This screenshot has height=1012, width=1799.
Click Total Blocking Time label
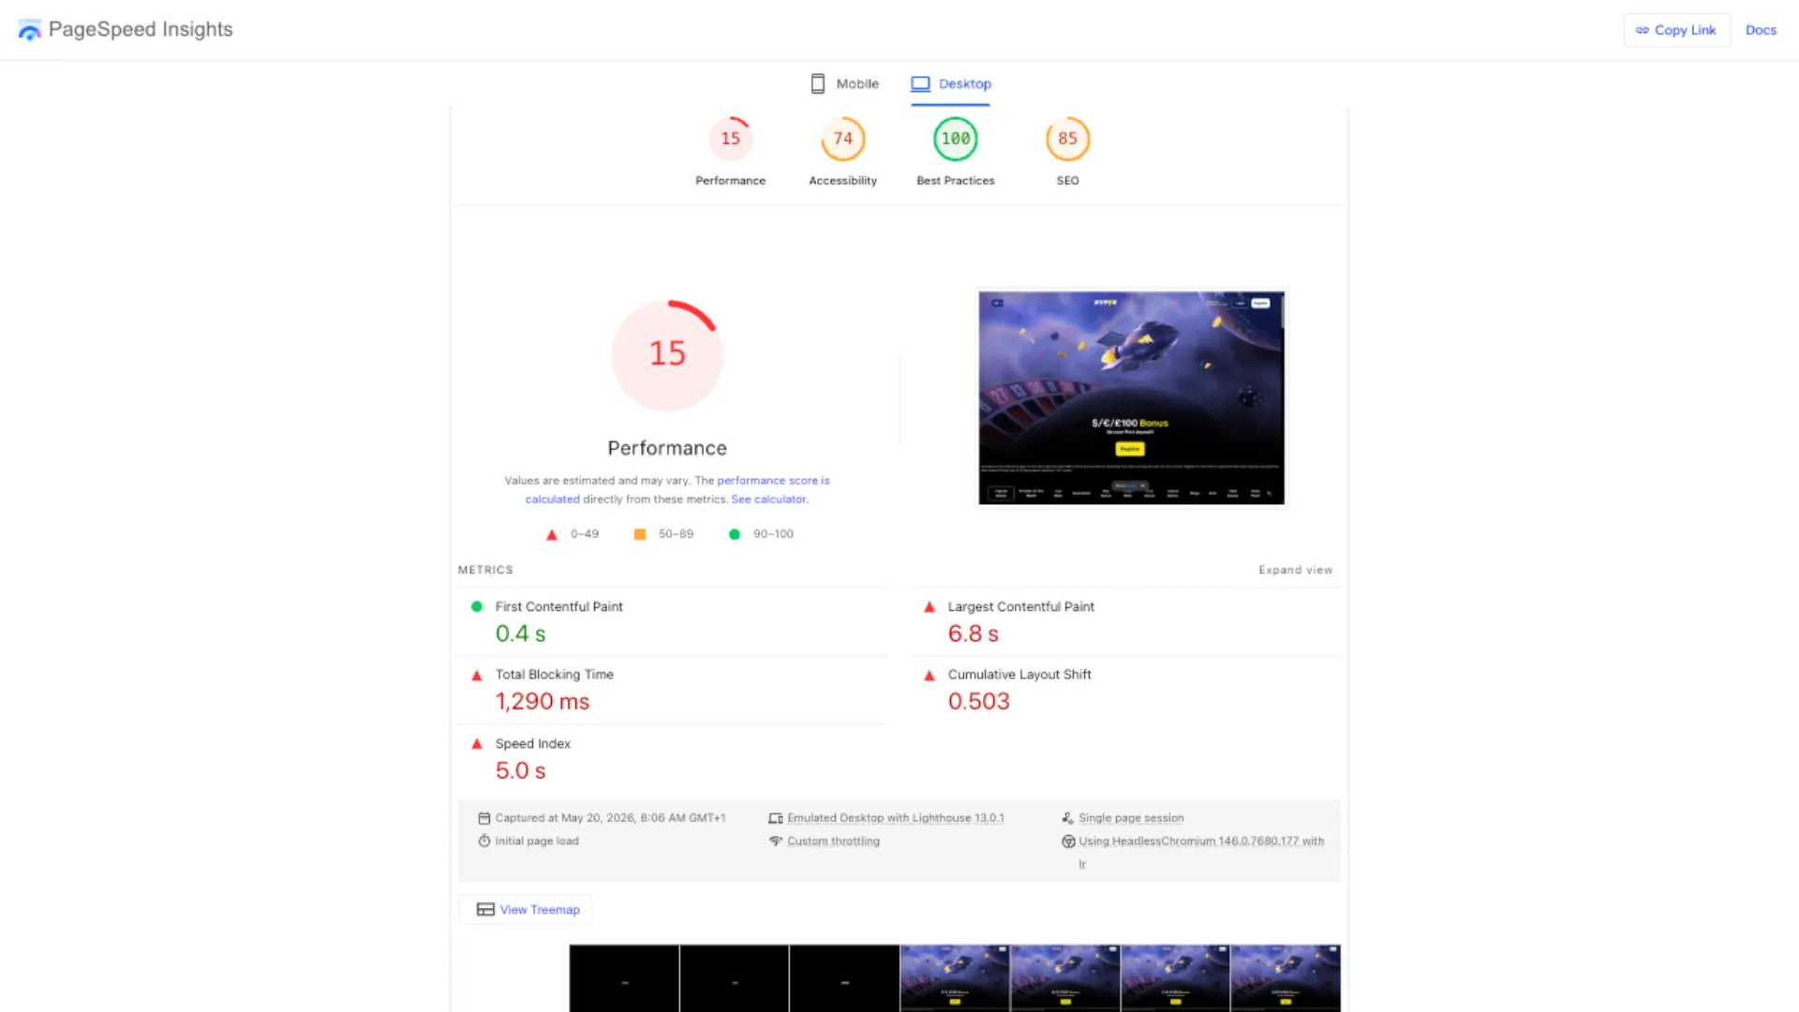pyautogui.click(x=555, y=675)
